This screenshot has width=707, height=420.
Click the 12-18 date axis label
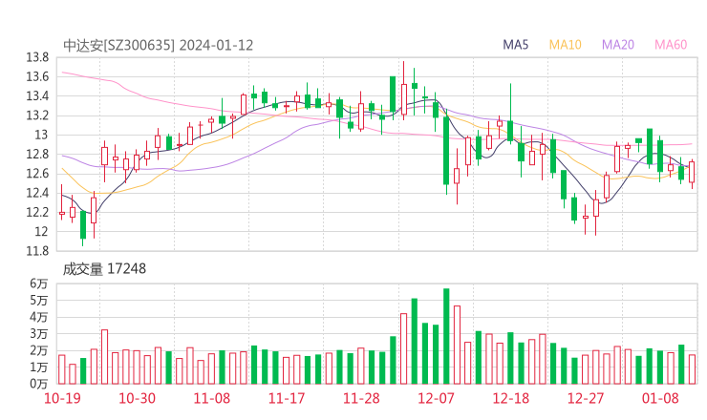tap(511, 398)
